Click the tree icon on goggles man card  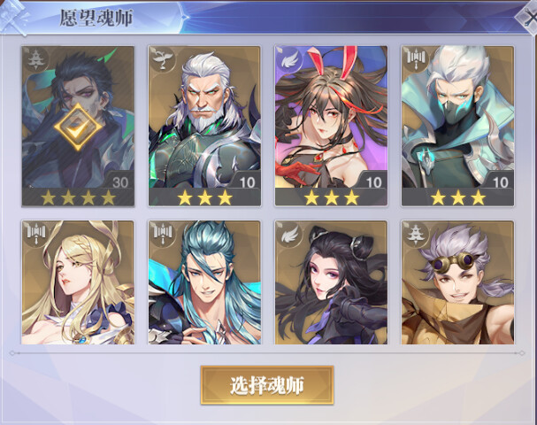point(415,234)
